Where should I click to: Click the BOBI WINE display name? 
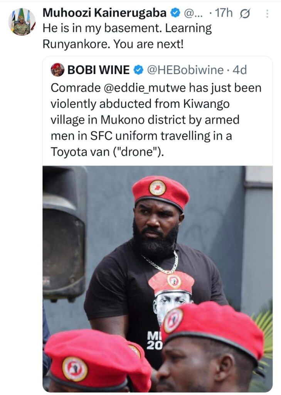[x=99, y=70]
